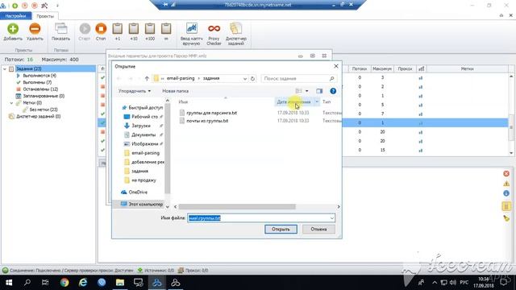Open File Explorer from the taskbar
The image size is (516, 290).
pyautogui.click(x=120, y=283)
